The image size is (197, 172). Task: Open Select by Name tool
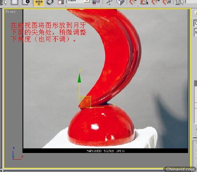[x=3, y=2]
